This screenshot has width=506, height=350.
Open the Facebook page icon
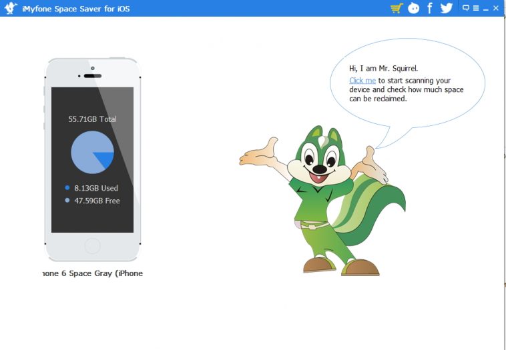[430, 8]
